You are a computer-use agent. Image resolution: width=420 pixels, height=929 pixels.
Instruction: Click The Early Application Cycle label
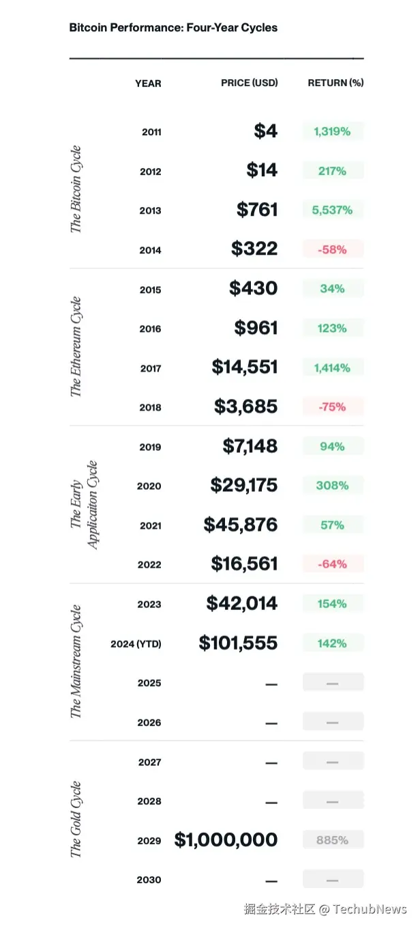click(x=84, y=505)
